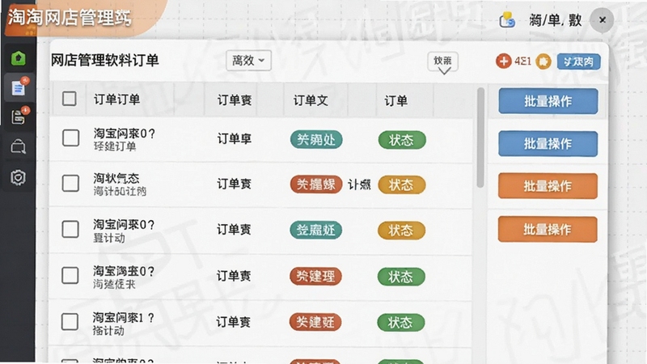Click the 订单文 column header
The height and width of the screenshot is (364, 647).
pos(311,100)
